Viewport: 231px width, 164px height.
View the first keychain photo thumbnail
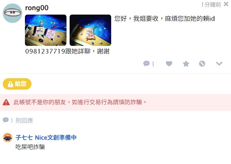point(46,30)
